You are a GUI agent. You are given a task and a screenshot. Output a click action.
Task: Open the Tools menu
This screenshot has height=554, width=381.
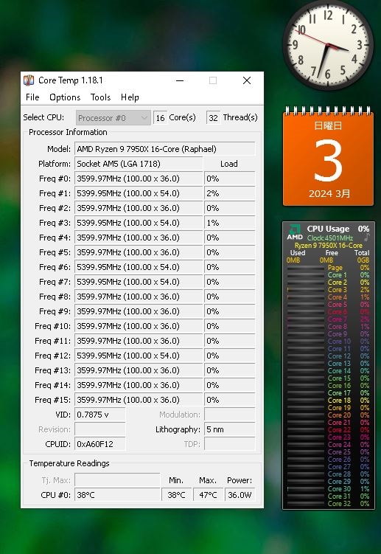(101, 97)
